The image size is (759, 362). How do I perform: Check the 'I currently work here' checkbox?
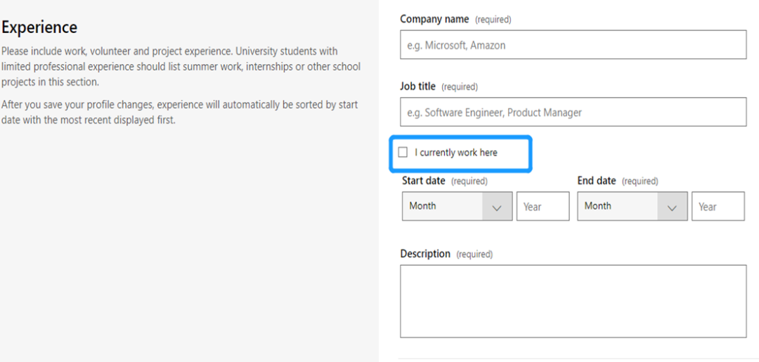403,153
